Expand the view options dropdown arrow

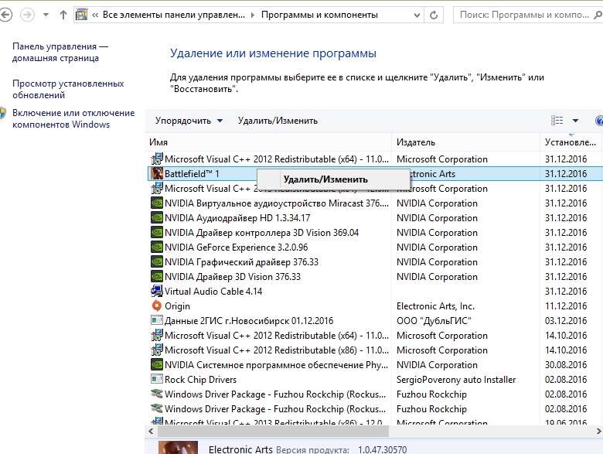point(575,121)
